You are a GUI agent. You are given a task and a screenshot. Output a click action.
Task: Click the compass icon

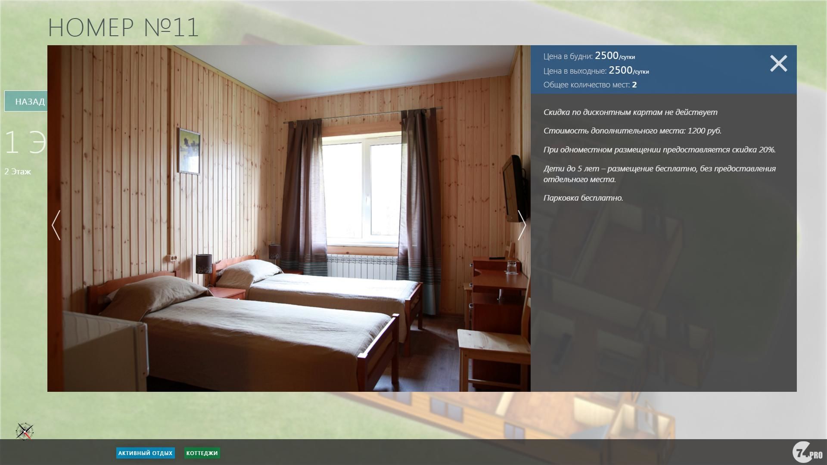25,431
